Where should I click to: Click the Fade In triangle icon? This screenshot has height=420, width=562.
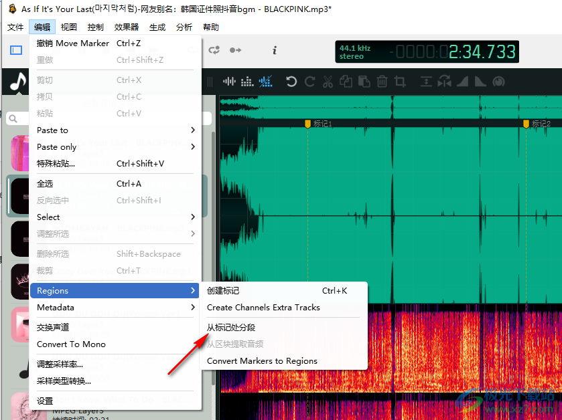click(x=462, y=81)
